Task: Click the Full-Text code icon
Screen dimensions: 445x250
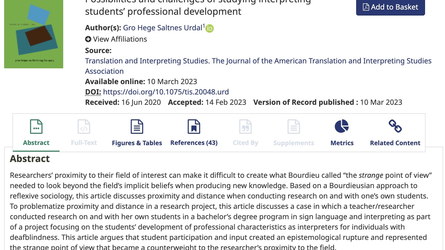Action: click(84, 127)
